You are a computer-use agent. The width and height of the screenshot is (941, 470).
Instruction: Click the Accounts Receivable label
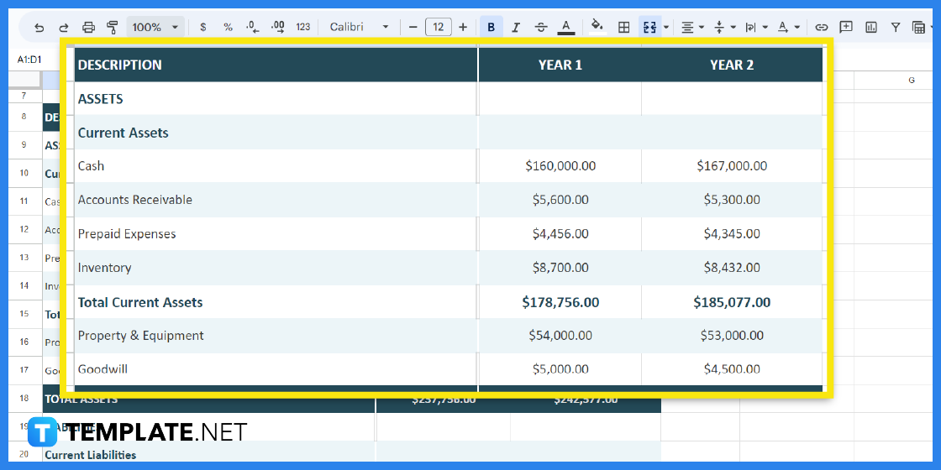pyautogui.click(x=135, y=200)
